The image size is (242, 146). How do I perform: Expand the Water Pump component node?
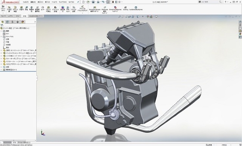(1, 58)
